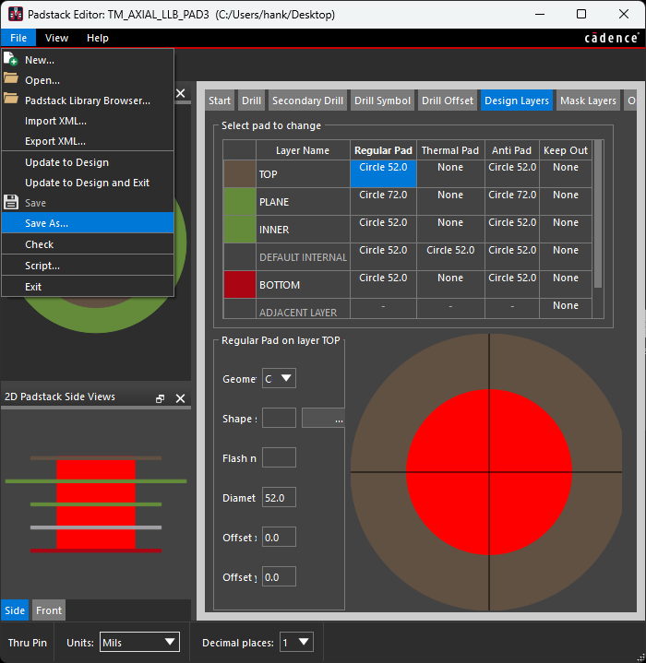646x663 pixels.
Task: Open the Geometry dropdown for pad
Action: (x=279, y=379)
